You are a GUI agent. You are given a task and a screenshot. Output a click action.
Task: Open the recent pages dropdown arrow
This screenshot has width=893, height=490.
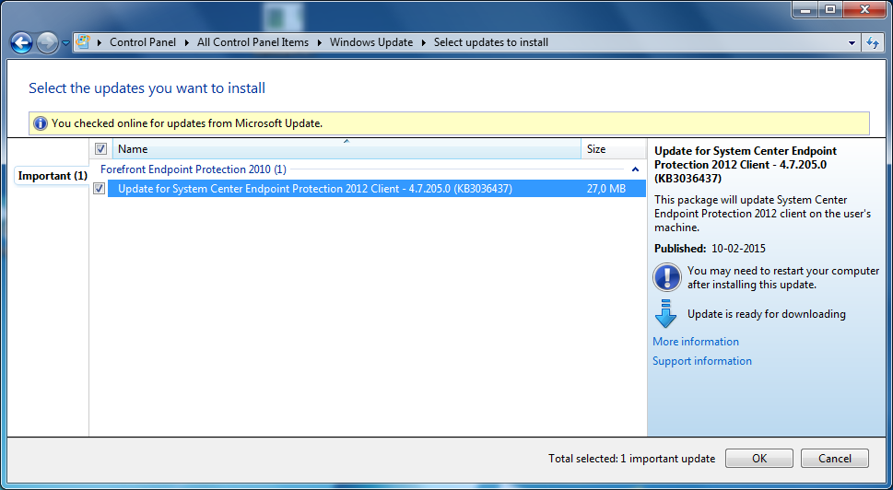(x=65, y=43)
